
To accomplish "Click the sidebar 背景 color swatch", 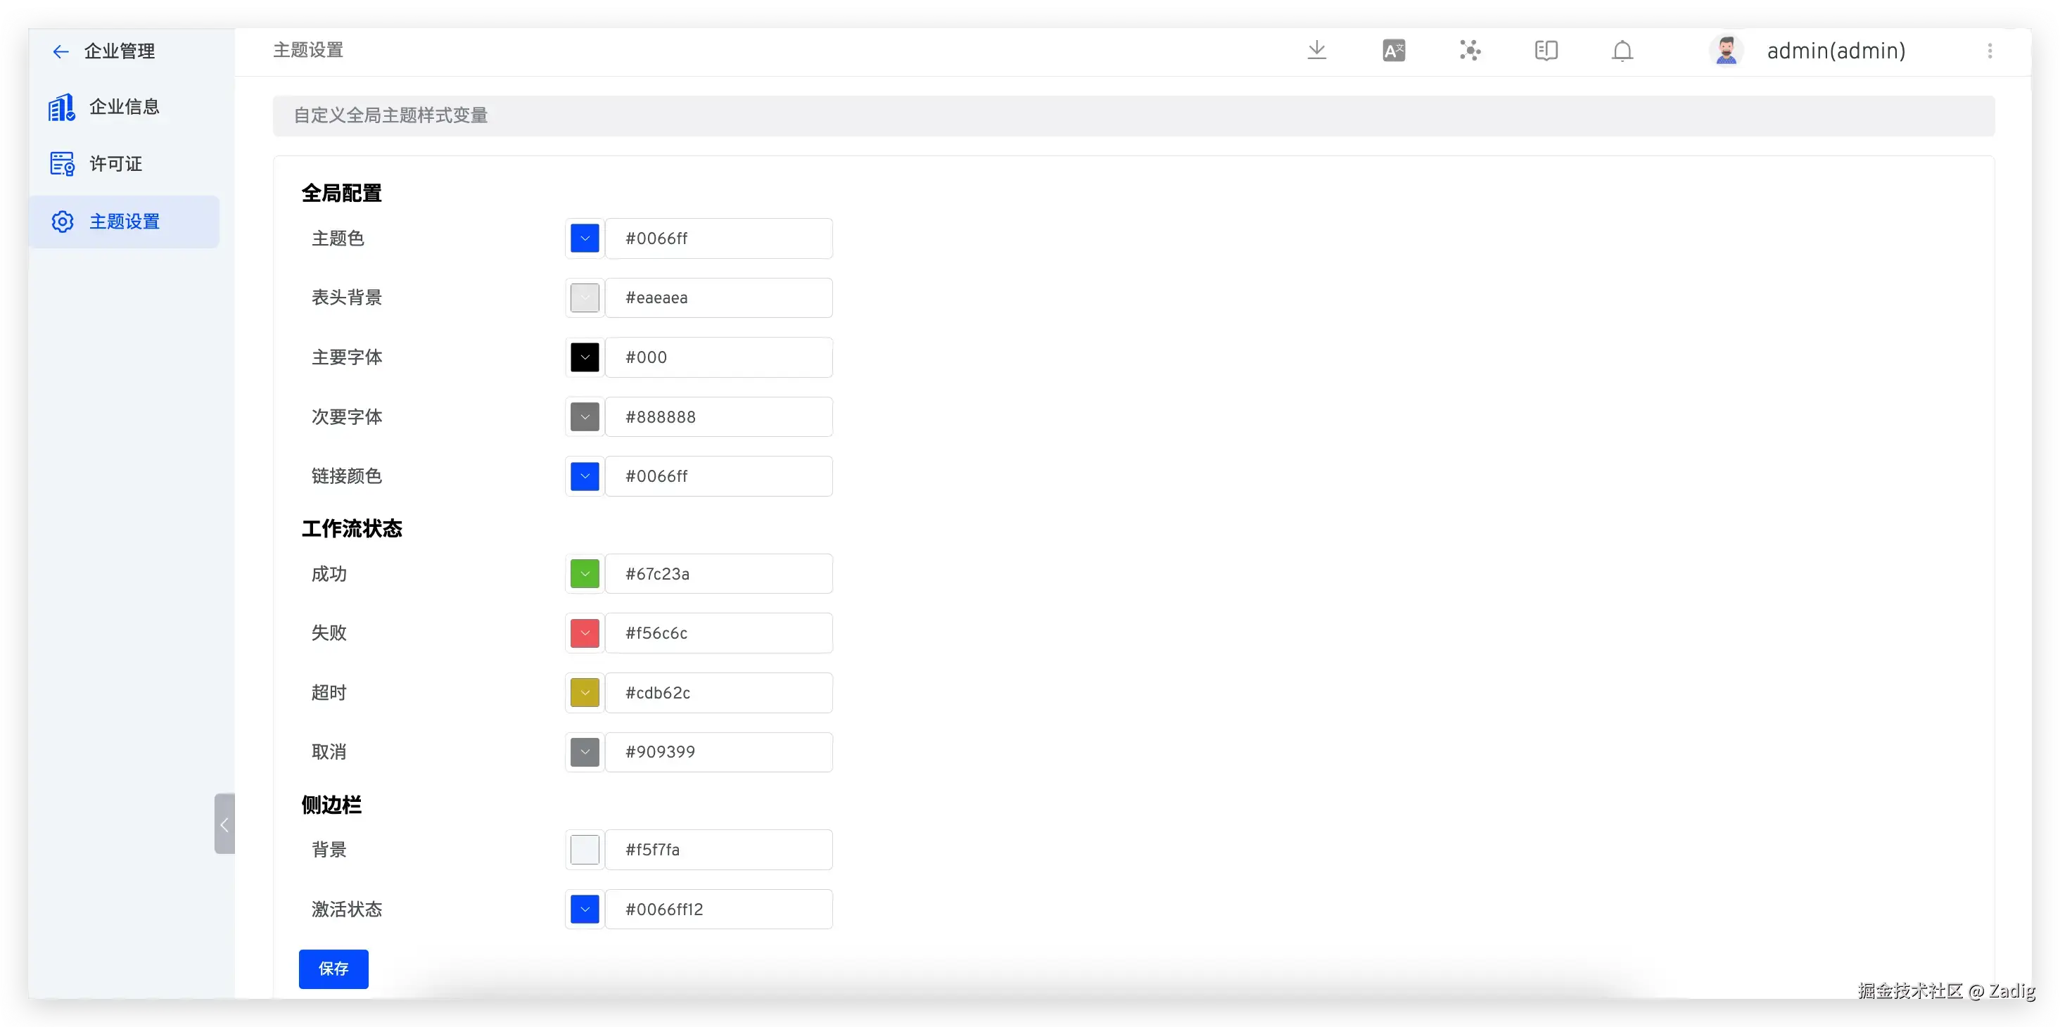I will pos(585,850).
